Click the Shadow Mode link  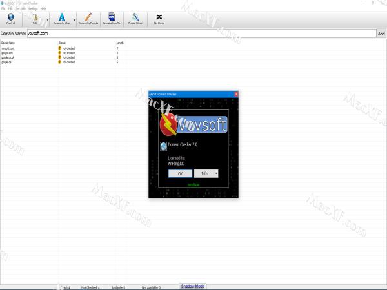(x=192, y=286)
